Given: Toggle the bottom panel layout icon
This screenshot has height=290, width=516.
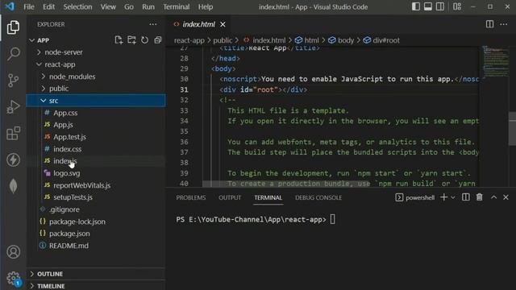Looking at the screenshot, I should (x=428, y=6).
